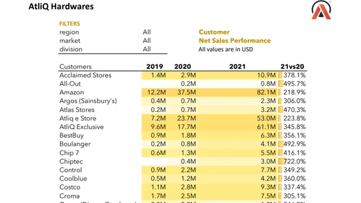Click Atlas Stores growth value 470.3%
Viewport: 361px width, 203px height.
tap(294, 110)
